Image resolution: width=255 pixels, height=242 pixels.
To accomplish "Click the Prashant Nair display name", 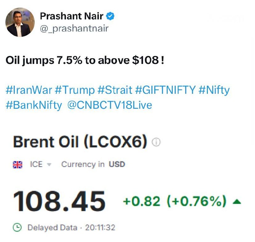I will coord(72,16).
